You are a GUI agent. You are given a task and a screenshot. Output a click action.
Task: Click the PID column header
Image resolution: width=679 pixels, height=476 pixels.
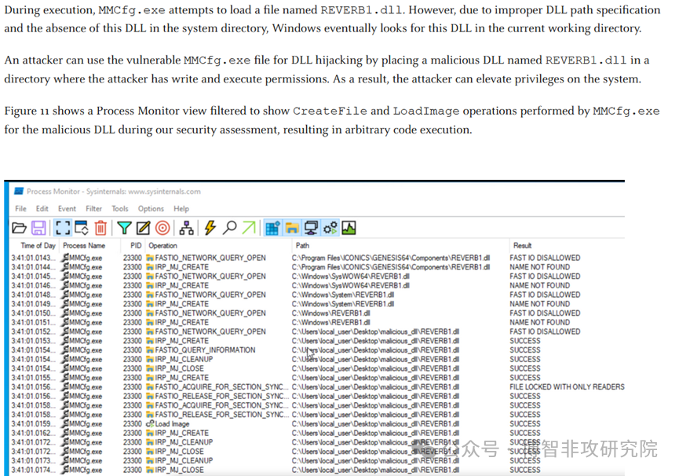pos(136,246)
